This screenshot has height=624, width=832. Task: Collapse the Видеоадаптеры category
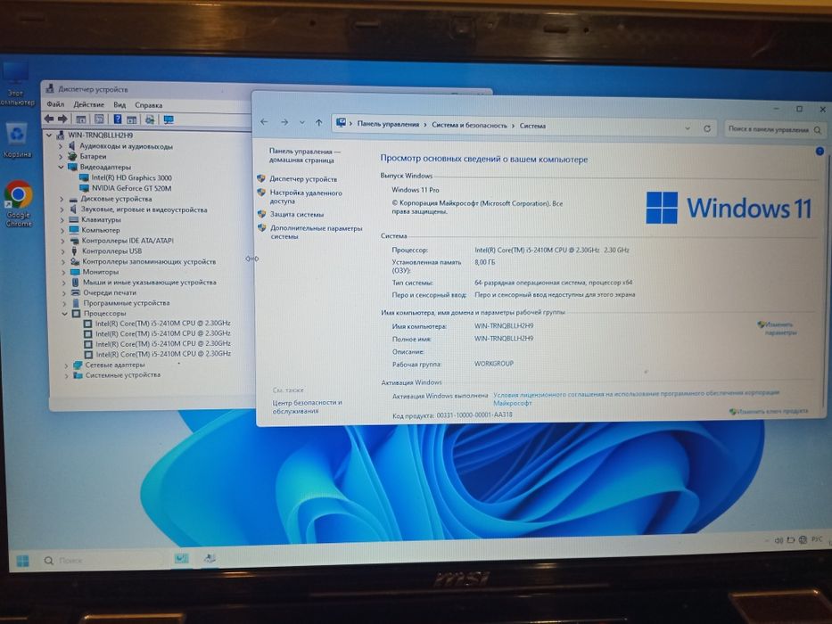click(61, 168)
